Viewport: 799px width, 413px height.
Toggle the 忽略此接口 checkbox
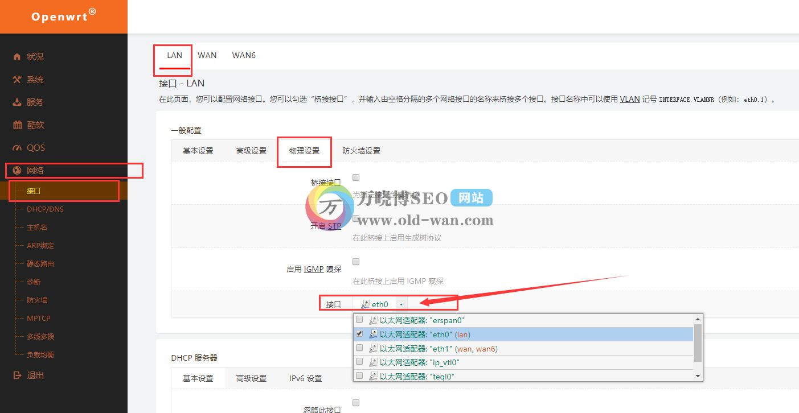(x=356, y=403)
